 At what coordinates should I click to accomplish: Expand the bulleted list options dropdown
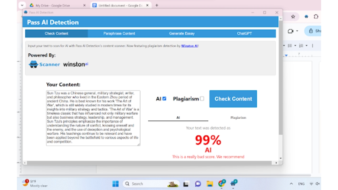pyautogui.click(x=295, y=46)
